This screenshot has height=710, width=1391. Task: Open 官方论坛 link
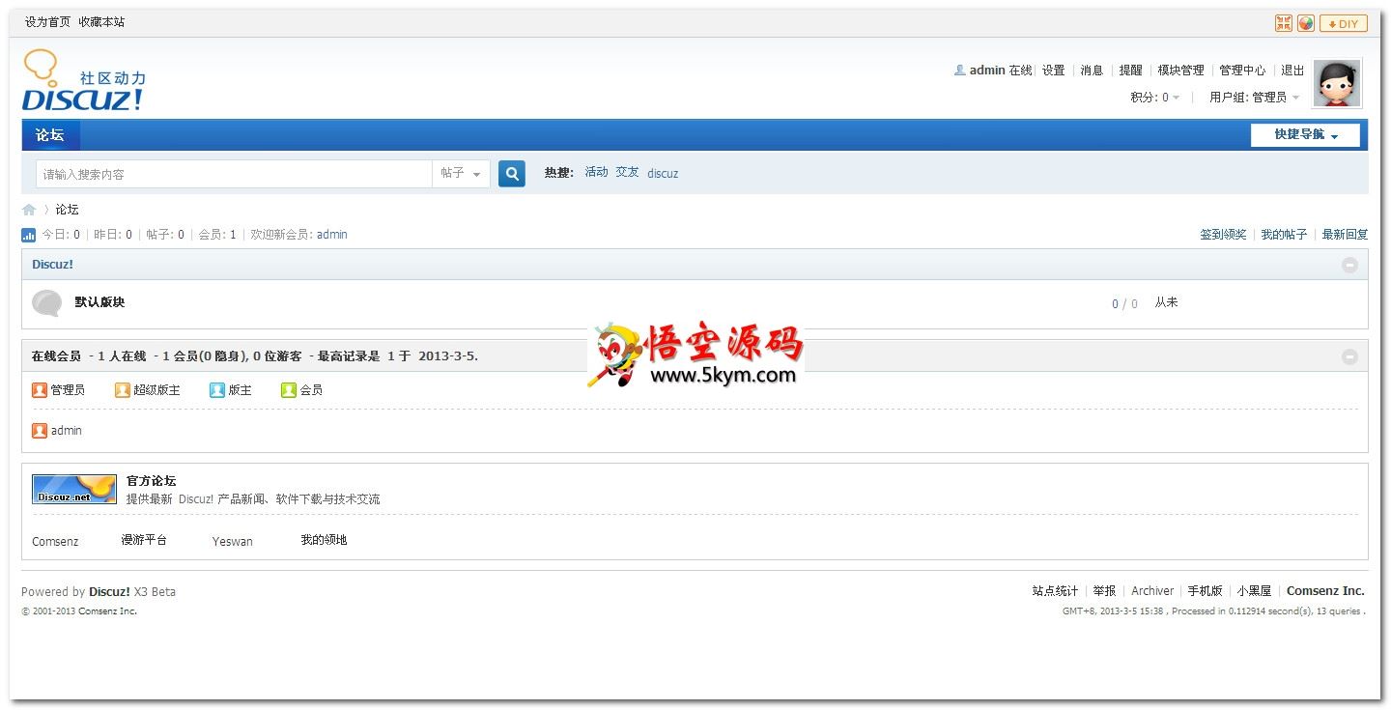[x=152, y=481]
